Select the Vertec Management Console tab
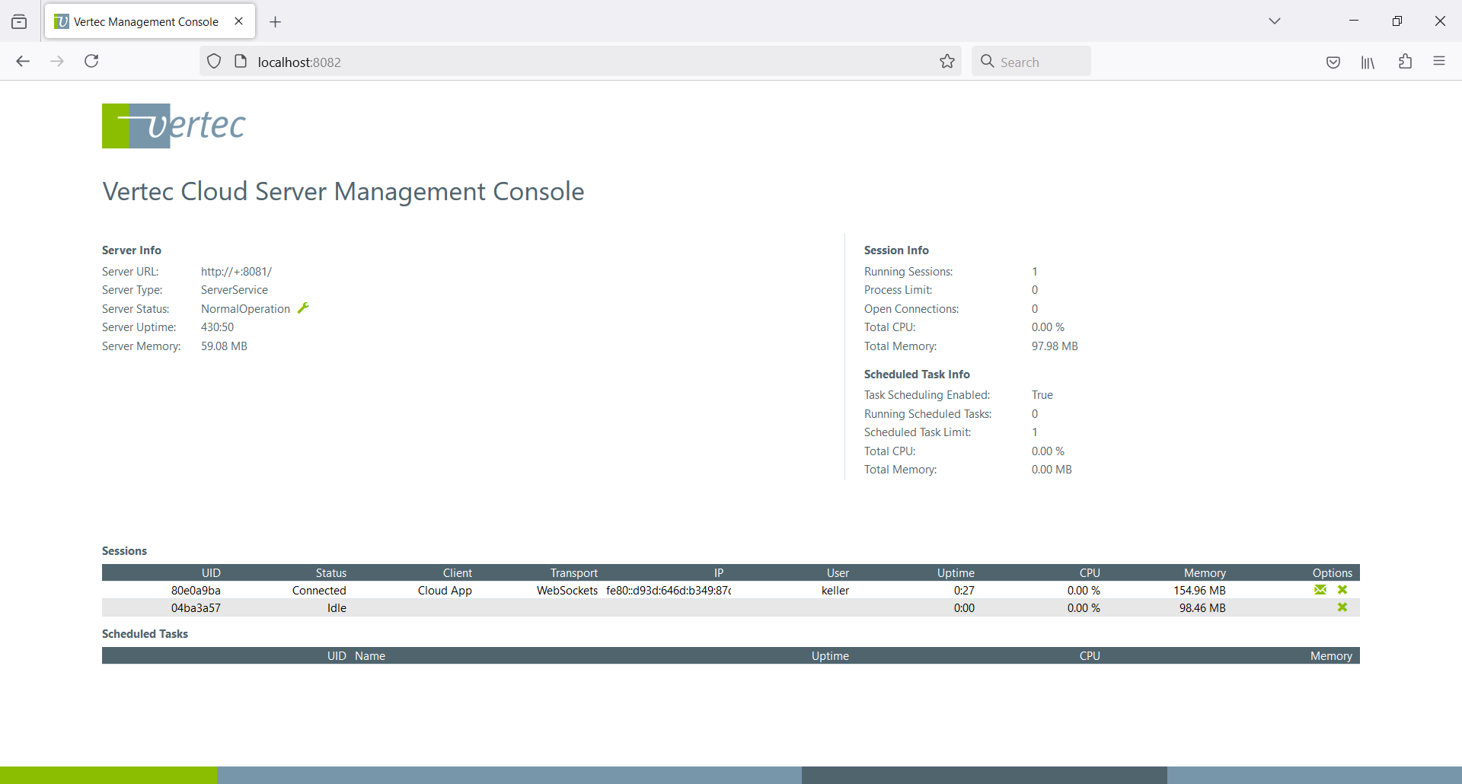 (145, 21)
